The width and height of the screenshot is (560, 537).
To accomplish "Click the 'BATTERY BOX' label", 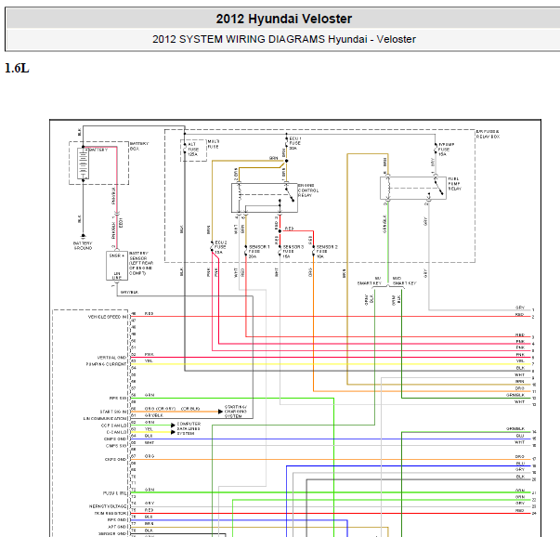I will [139, 146].
